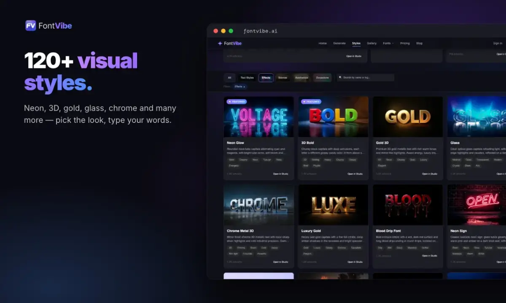Open the Pricing page
The image size is (506, 303).
(405, 43)
